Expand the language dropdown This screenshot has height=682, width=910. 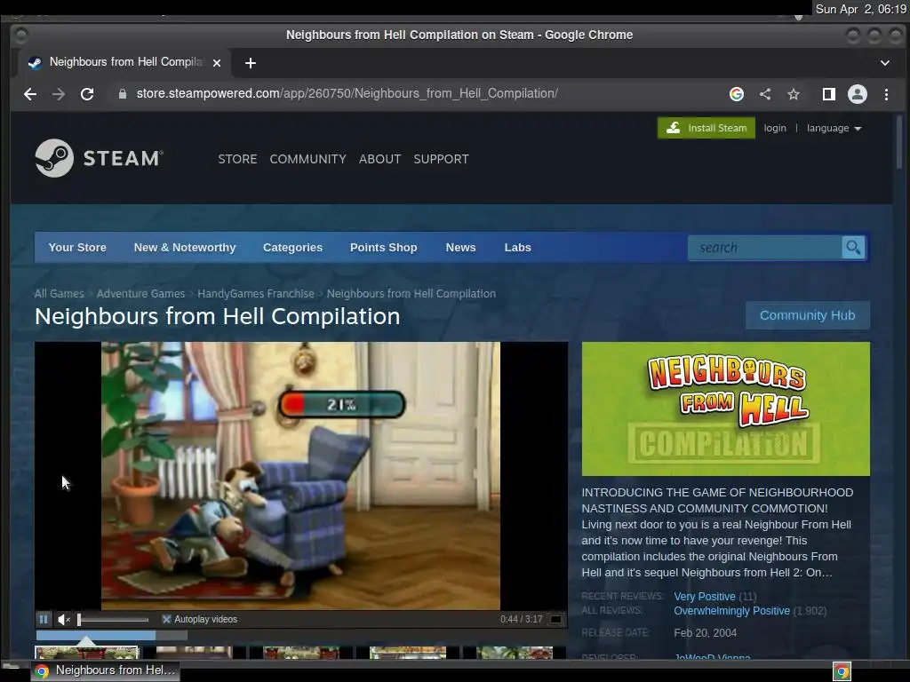(x=834, y=128)
